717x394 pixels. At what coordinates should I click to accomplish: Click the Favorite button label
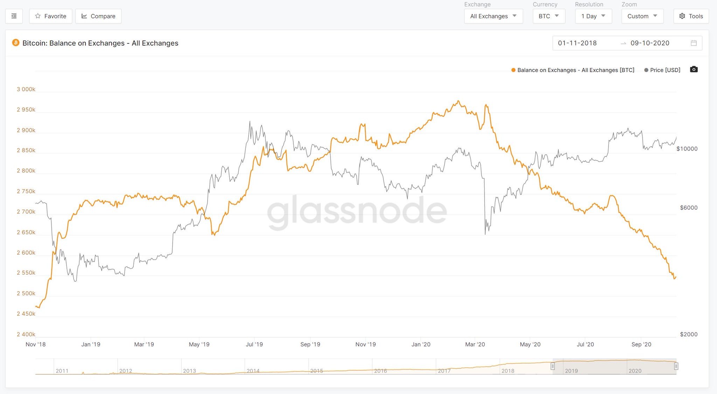pyautogui.click(x=55, y=16)
